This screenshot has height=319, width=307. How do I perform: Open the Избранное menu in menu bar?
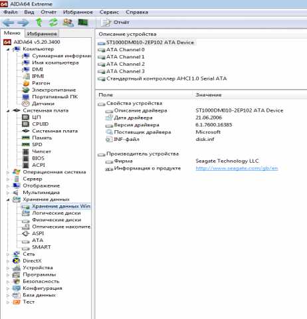[78, 12]
